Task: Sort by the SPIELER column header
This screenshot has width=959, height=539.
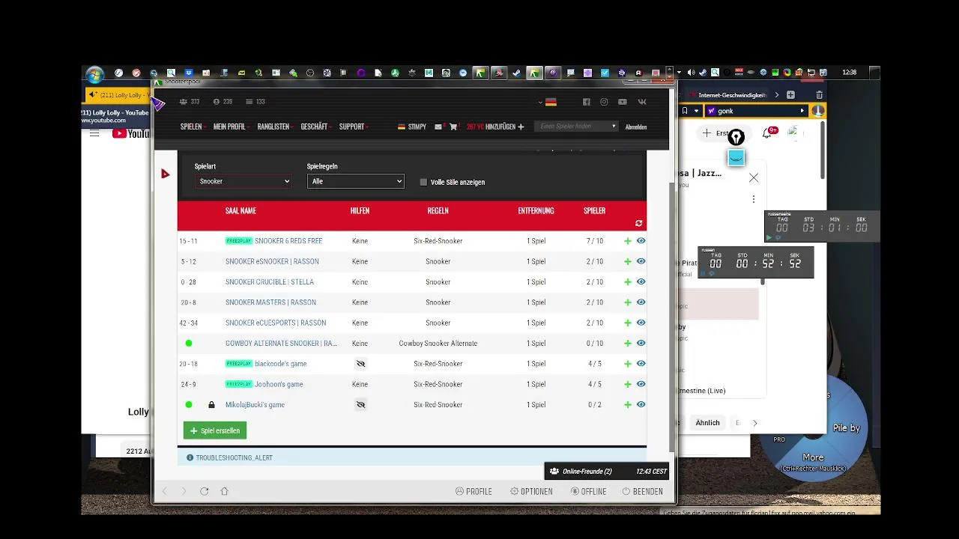Action: [x=594, y=211]
